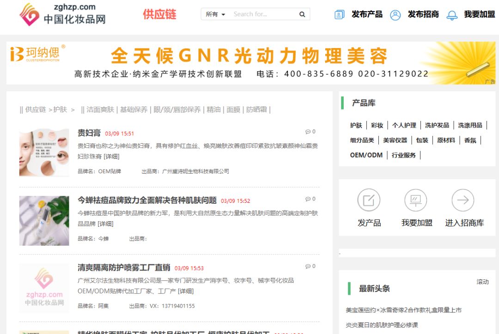Image resolution: width=499 pixels, height=334 pixels.
Task: Click comment icon on 今蝉祛痘 article
Action: click(308, 199)
